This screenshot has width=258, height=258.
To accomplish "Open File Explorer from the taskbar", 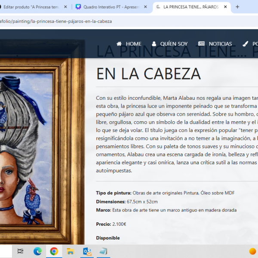I will 71,251.
